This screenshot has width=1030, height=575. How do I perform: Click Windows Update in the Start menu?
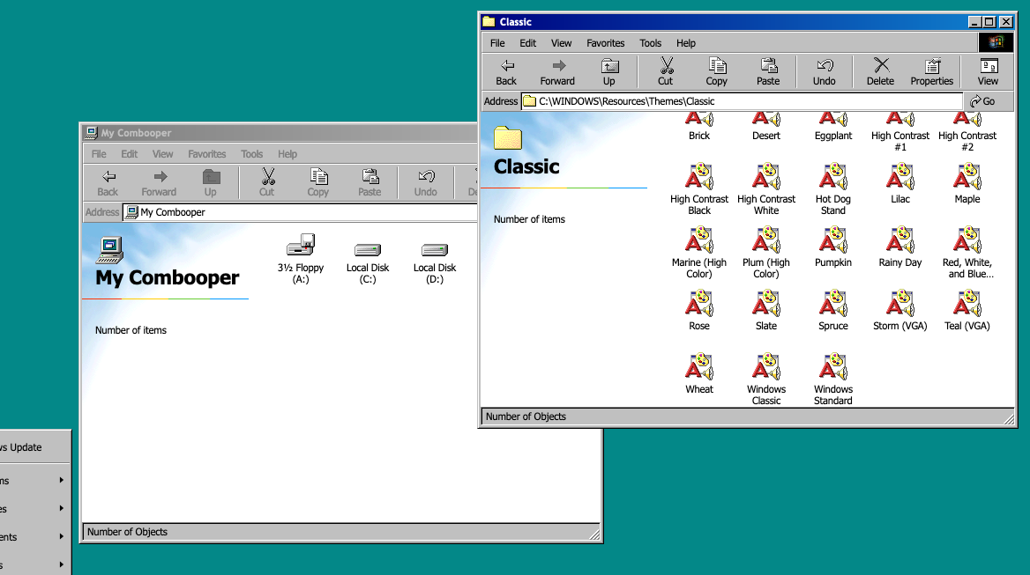[26, 447]
